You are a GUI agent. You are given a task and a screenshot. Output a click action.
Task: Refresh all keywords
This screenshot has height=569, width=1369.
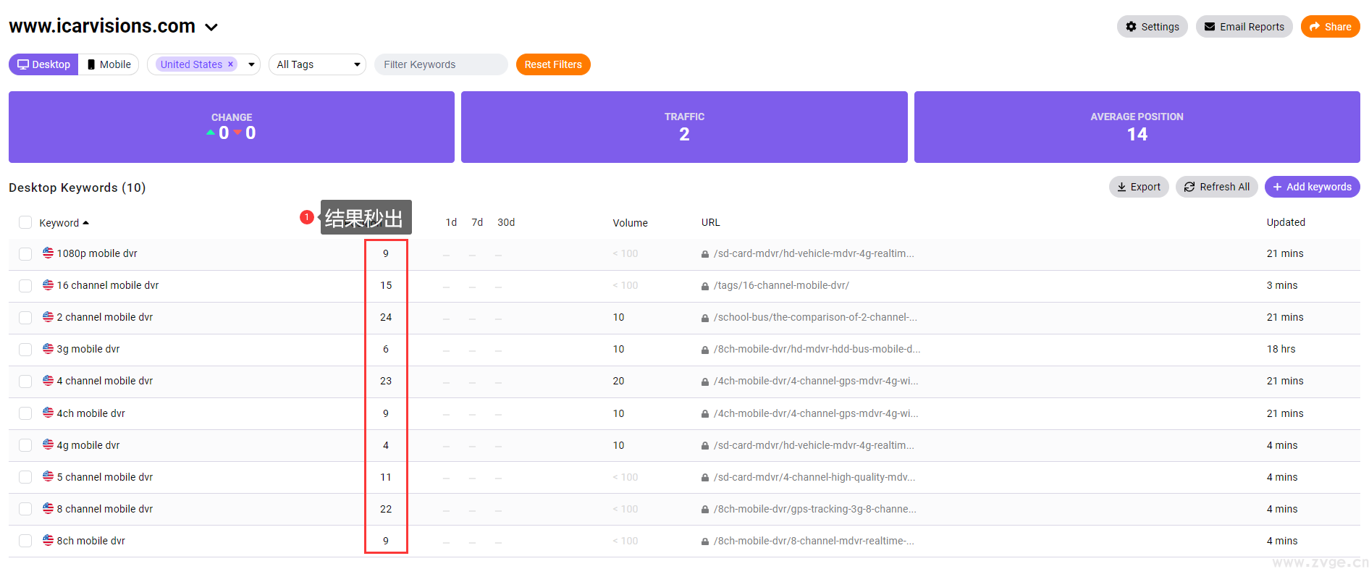1216,187
